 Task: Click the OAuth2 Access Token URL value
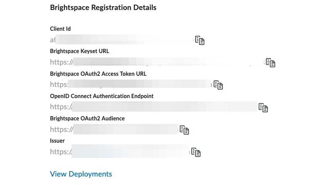click(x=131, y=85)
